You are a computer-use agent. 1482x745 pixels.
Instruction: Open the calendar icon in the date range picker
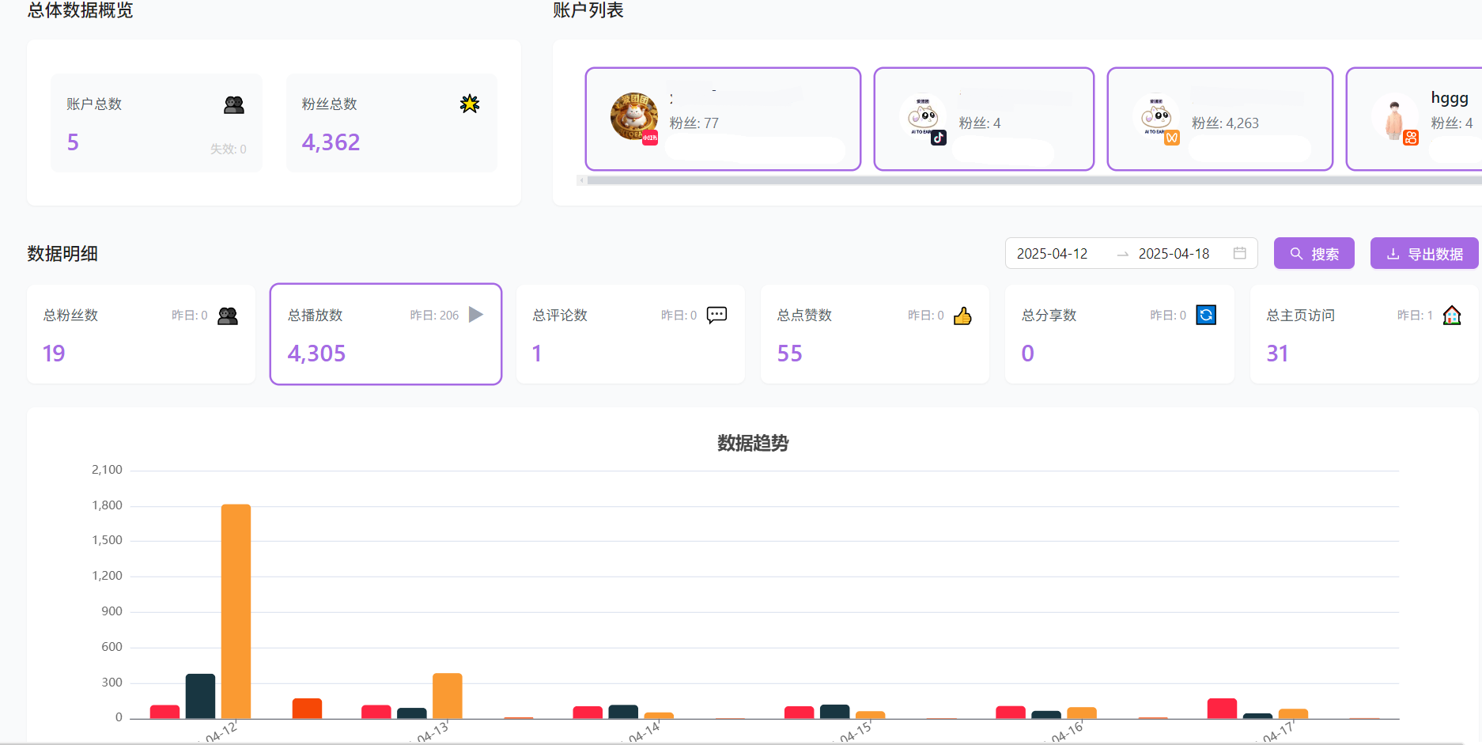(x=1240, y=253)
